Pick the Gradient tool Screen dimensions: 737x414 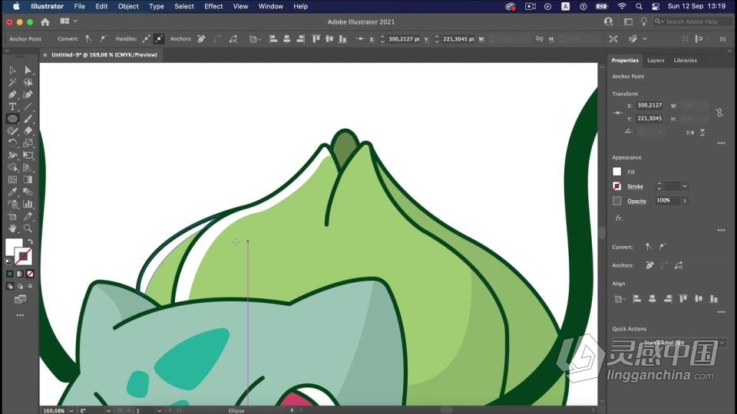28,179
